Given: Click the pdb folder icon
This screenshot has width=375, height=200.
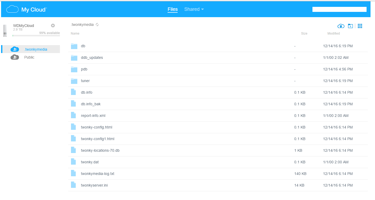Looking at the screenshot, I should (74, 69).
